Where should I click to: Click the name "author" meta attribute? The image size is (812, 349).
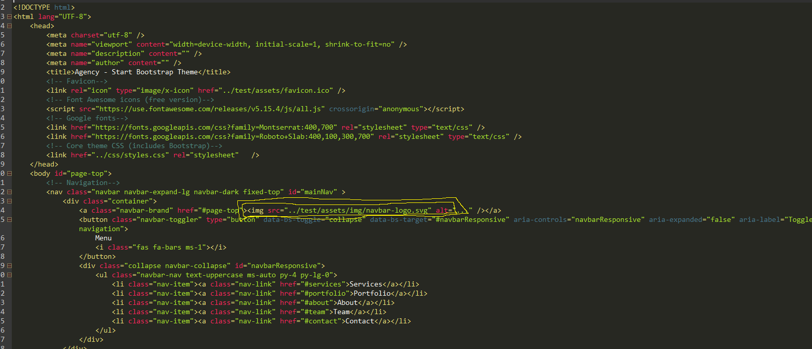[97, 63]
